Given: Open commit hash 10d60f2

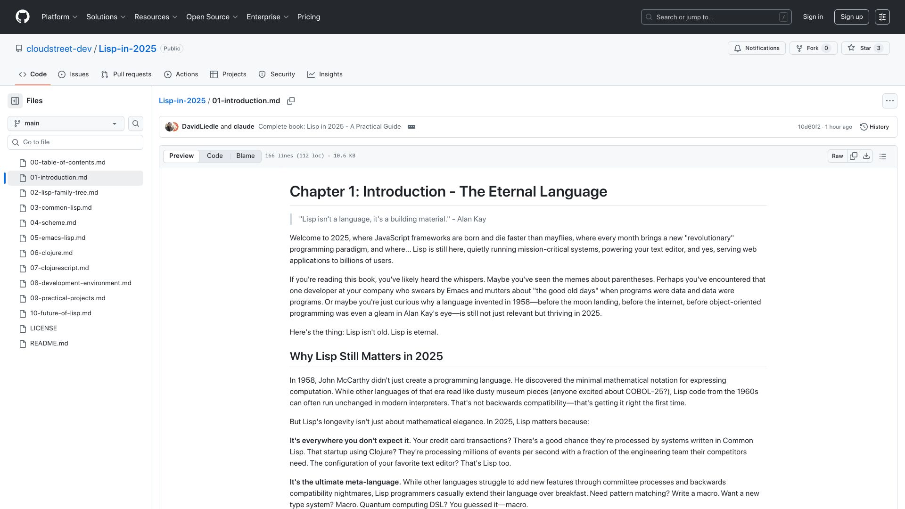Looking at the screenshot, I should click(x=809, y=127).
